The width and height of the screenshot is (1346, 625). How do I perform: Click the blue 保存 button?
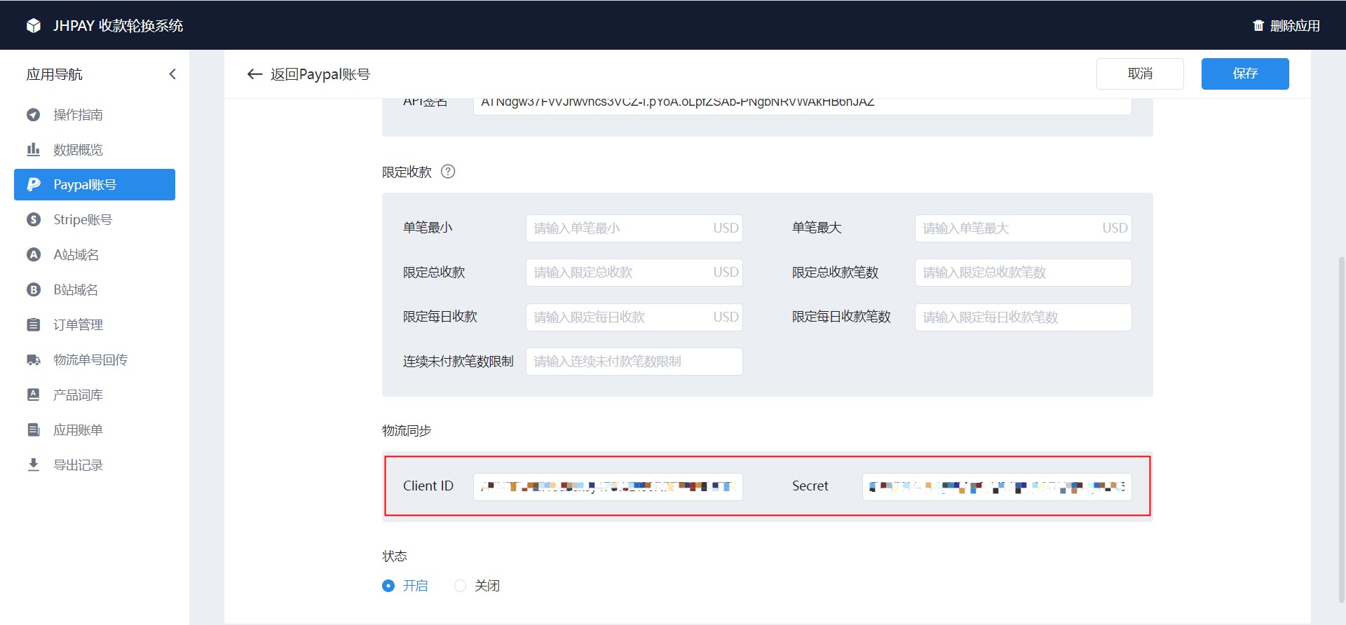1245,74
